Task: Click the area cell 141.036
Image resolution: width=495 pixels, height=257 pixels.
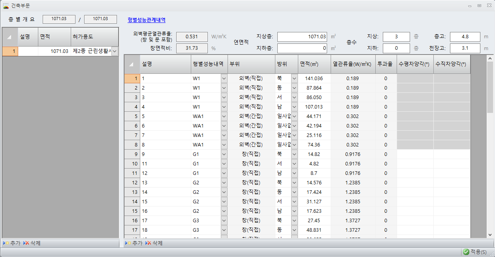Action: pos(314,79)
